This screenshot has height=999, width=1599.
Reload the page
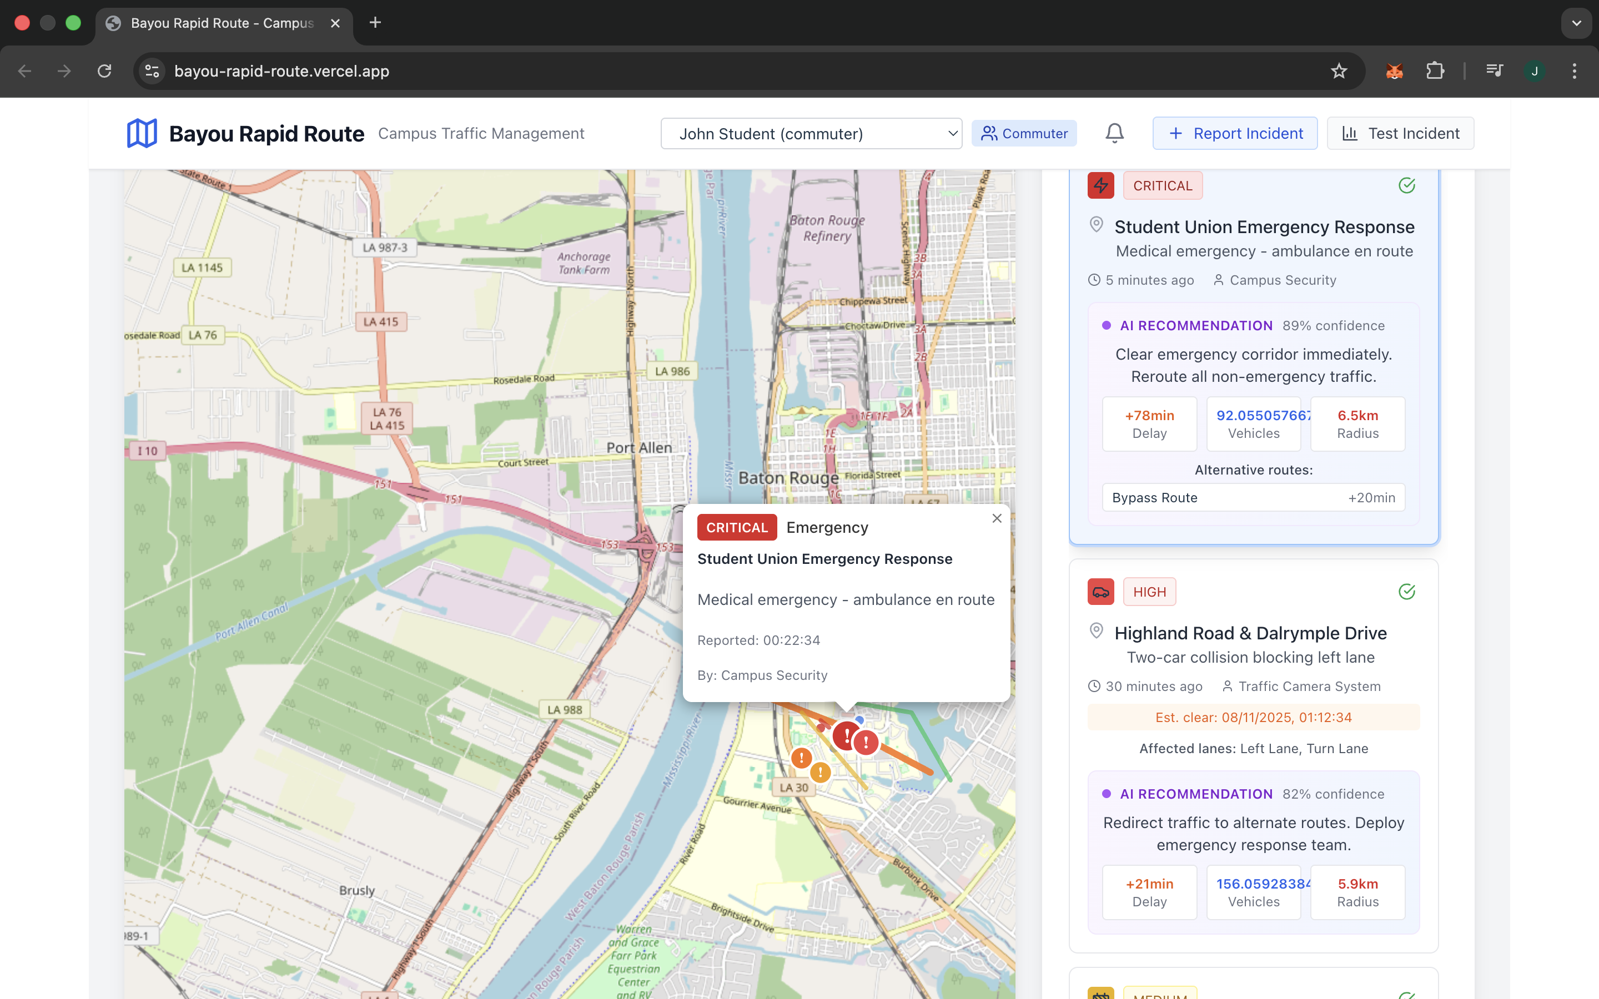tap(104, 70)
